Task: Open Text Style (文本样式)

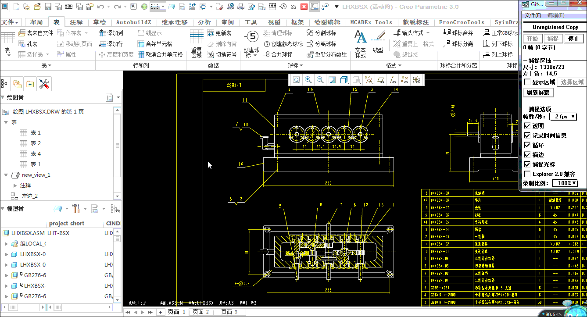Action: (360, 44)
